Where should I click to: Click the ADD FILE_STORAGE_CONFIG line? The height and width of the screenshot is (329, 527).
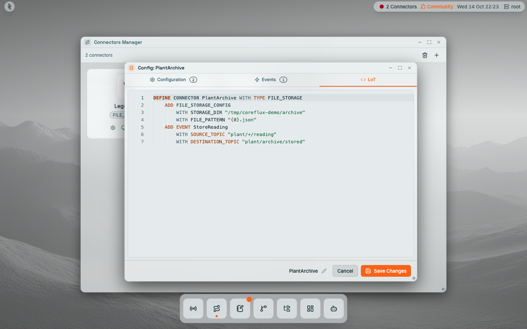point(198,105)
